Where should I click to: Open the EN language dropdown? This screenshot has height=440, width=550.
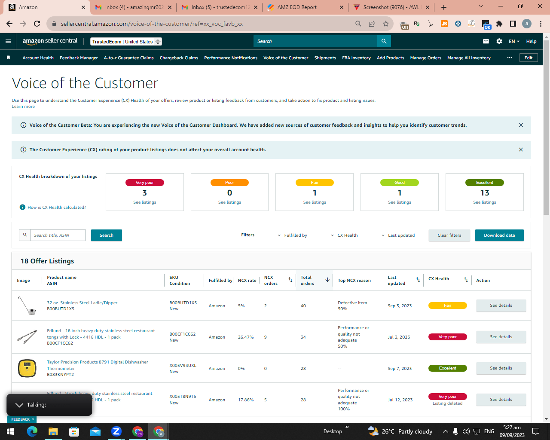(x=514, y=41)
